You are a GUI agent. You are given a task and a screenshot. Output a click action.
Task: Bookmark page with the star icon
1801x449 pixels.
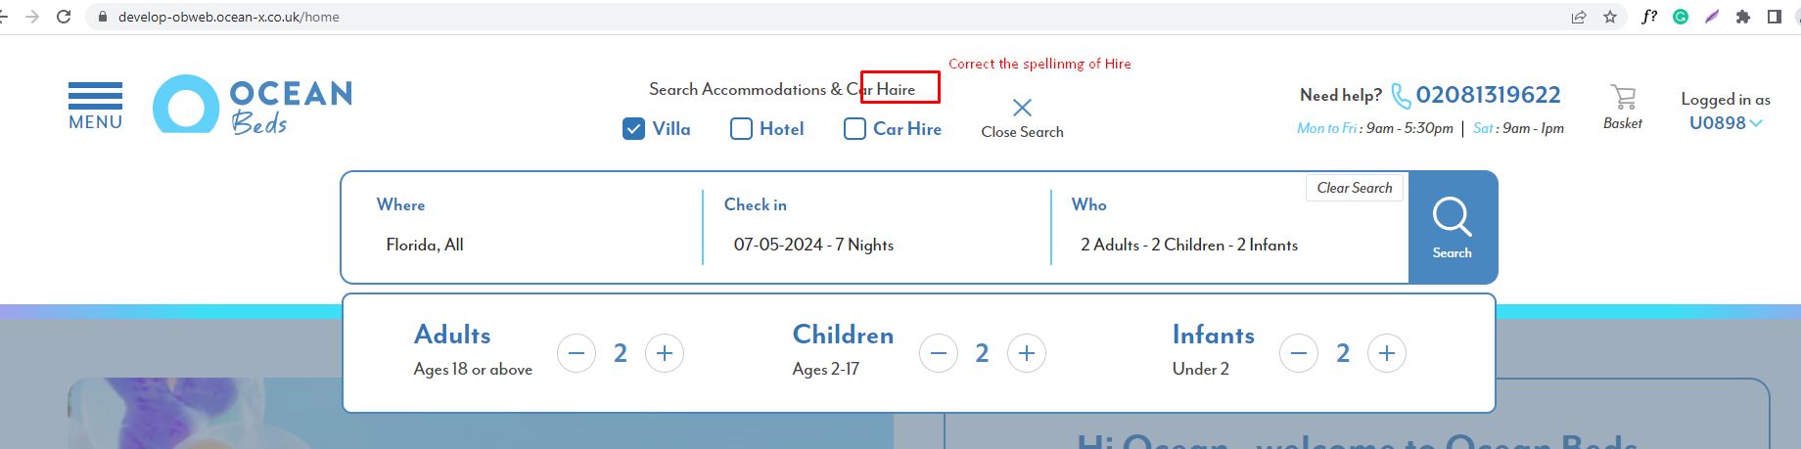pos(1610,17)
